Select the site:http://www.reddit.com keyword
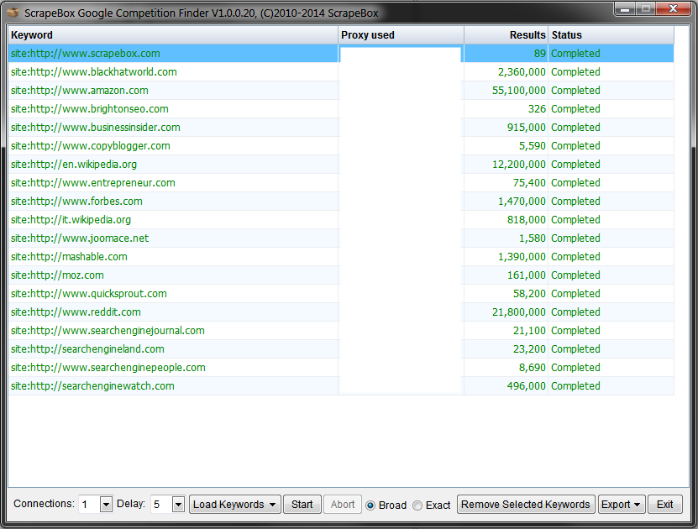Viewport: 698px width, 529px height. [x=76, y=312]
